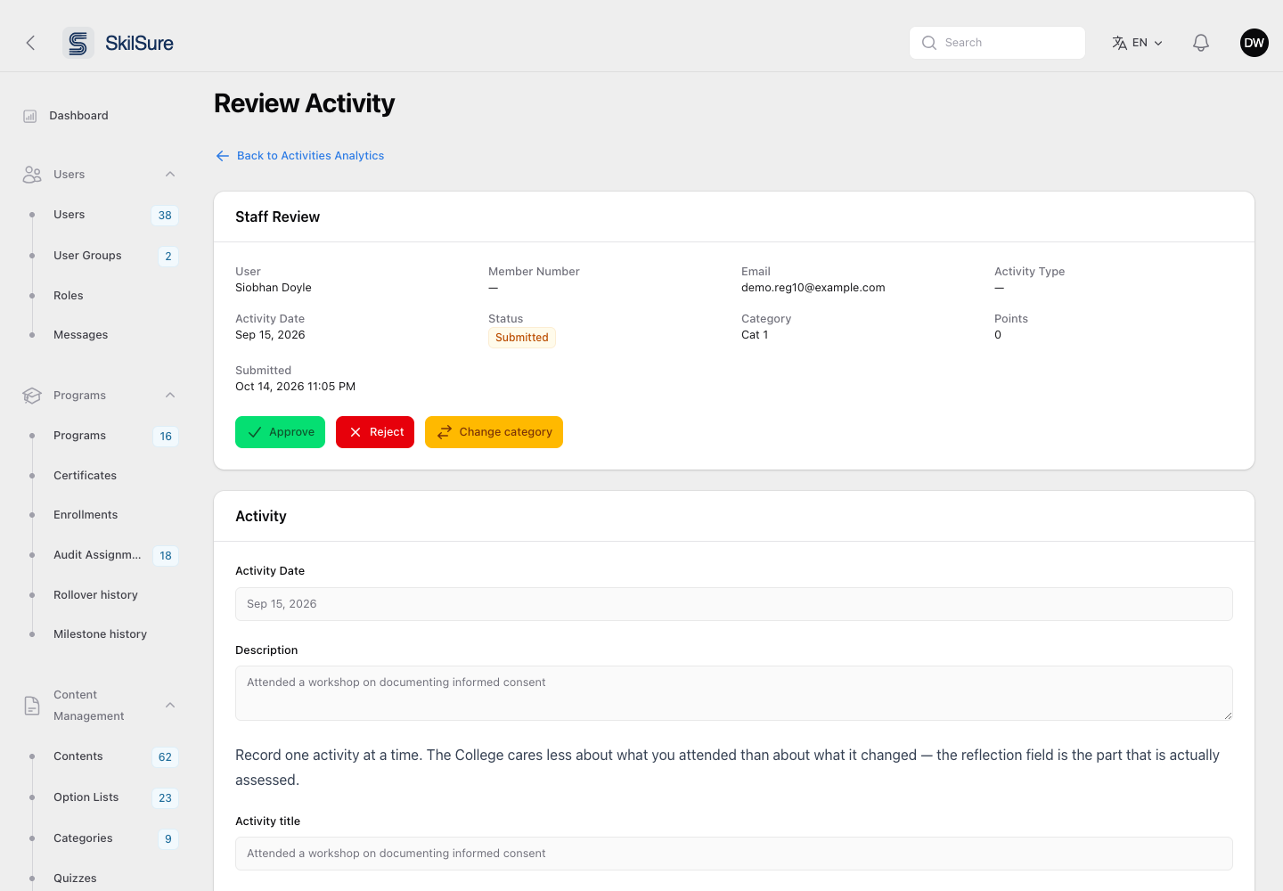Viewport: 1283px width, 891px height.
Task: Click the Description text area
Action: 734,693
